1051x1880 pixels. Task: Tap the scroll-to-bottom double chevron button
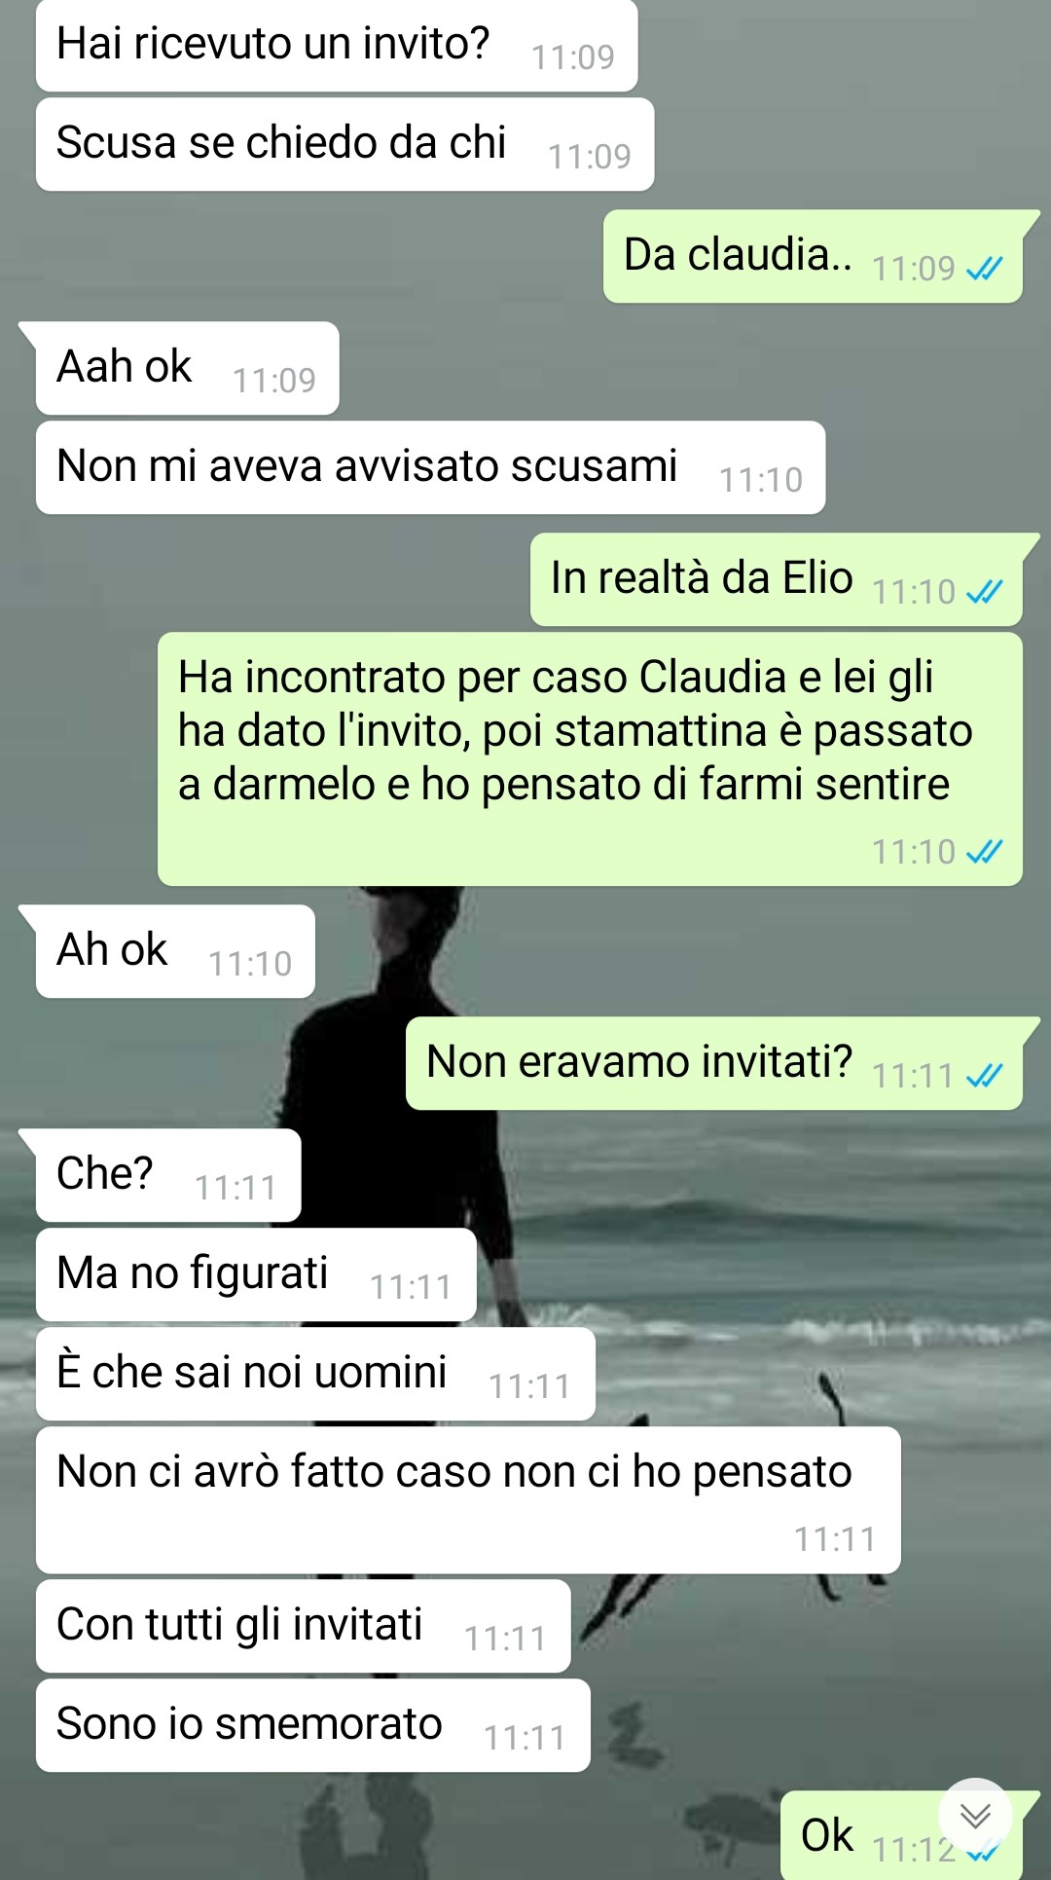coord(975,1816)
